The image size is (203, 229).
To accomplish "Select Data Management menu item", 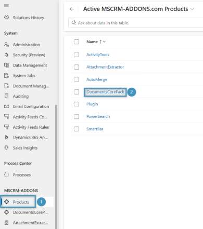I will (x=30, y=65).
